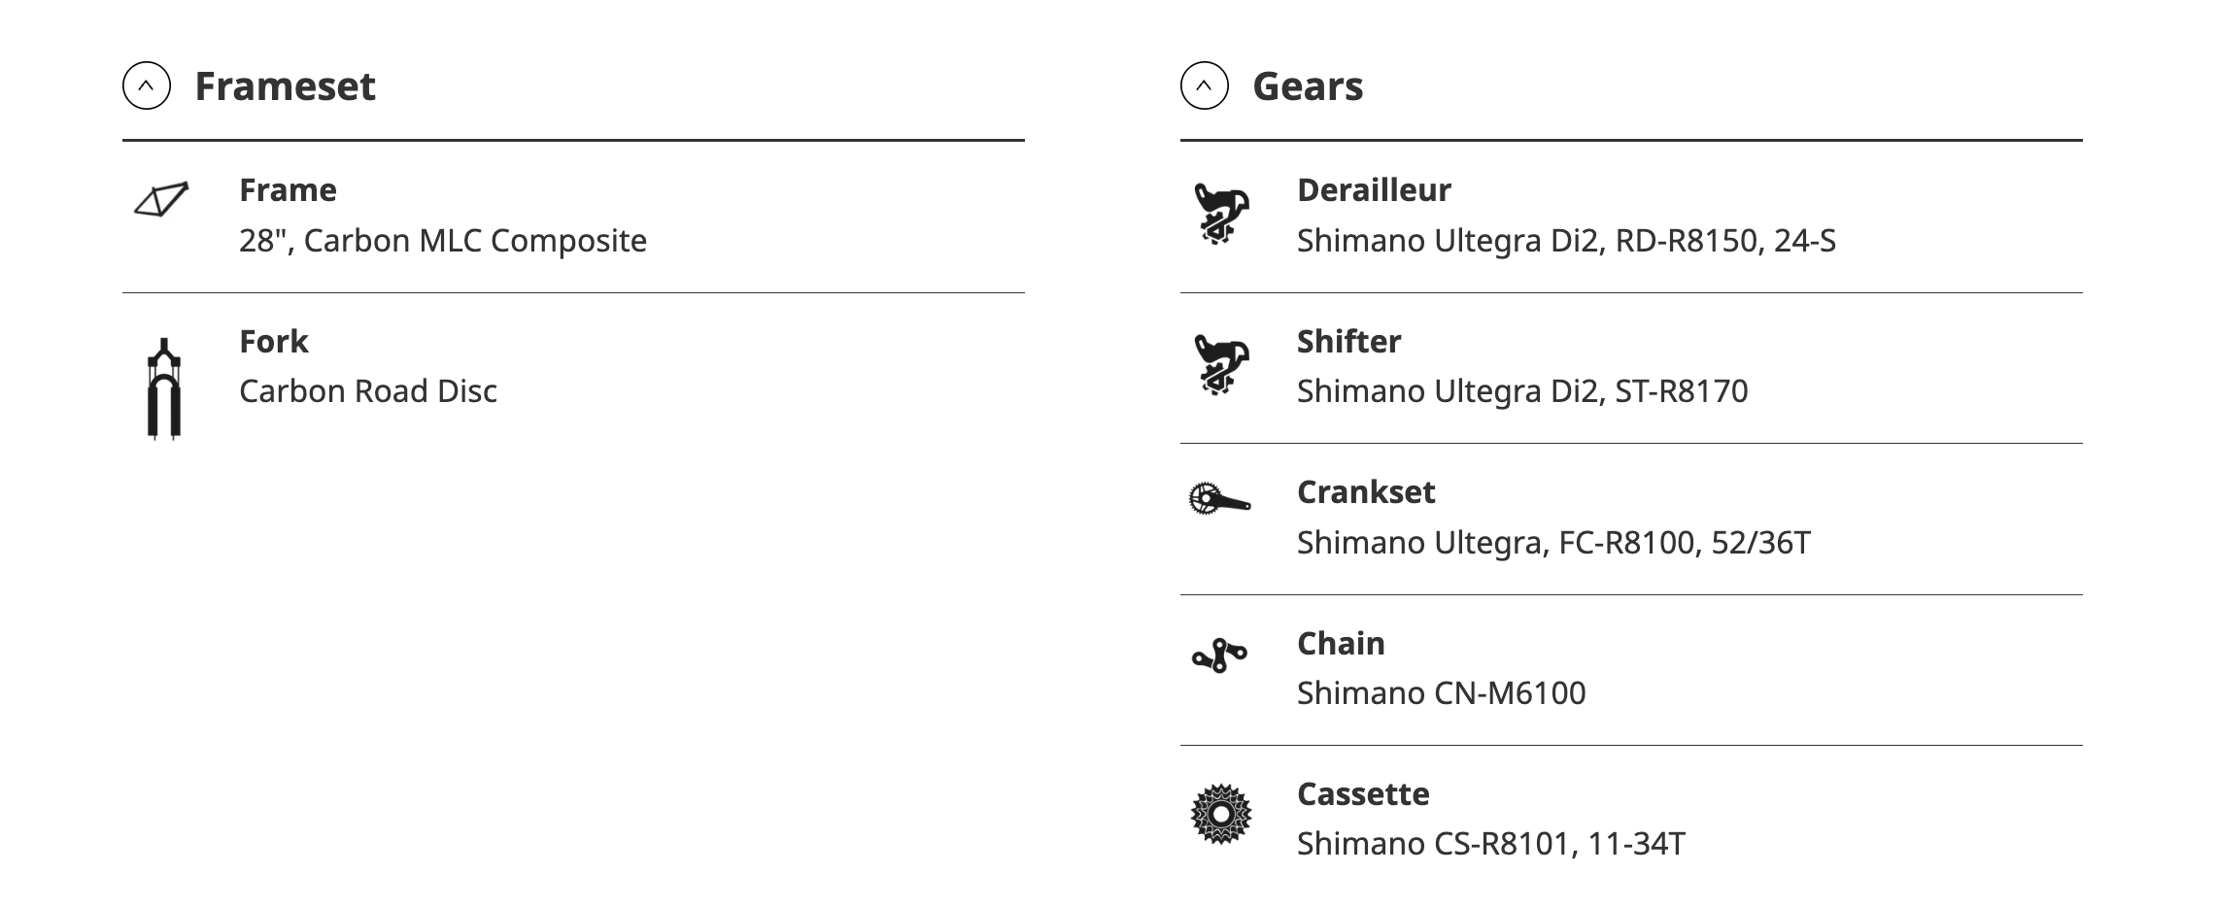Select the Frame label text
This screenshot has width=2217, height=907.
pos(288,189)
